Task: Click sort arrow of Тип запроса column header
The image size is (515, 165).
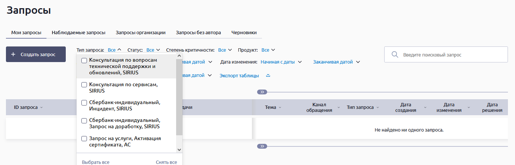Action: 378,107
